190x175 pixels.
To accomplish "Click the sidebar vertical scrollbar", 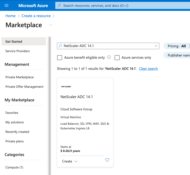I will tap(50, 106).
